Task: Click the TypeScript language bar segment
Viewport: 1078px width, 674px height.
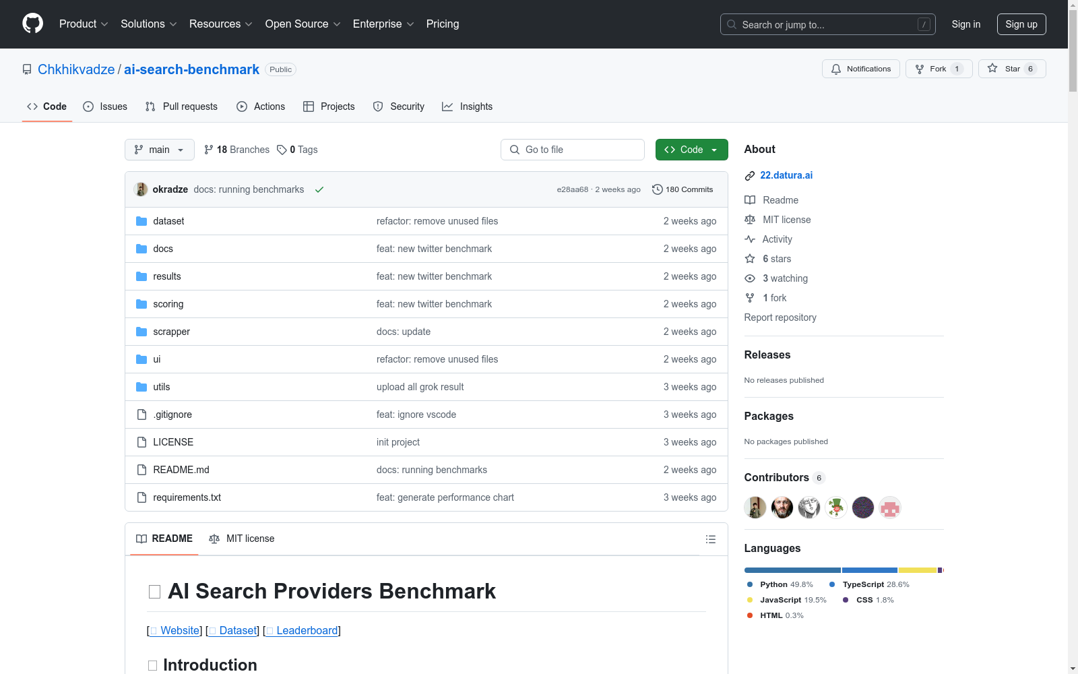Action: click(x=870, y=570)
